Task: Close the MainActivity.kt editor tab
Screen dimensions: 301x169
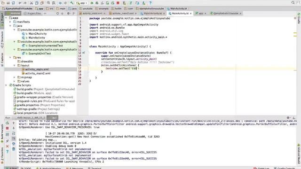Action: [191, 14]
